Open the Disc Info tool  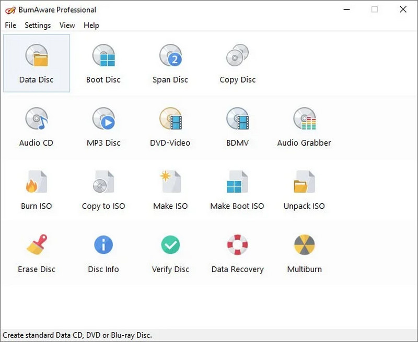(103, 245)
